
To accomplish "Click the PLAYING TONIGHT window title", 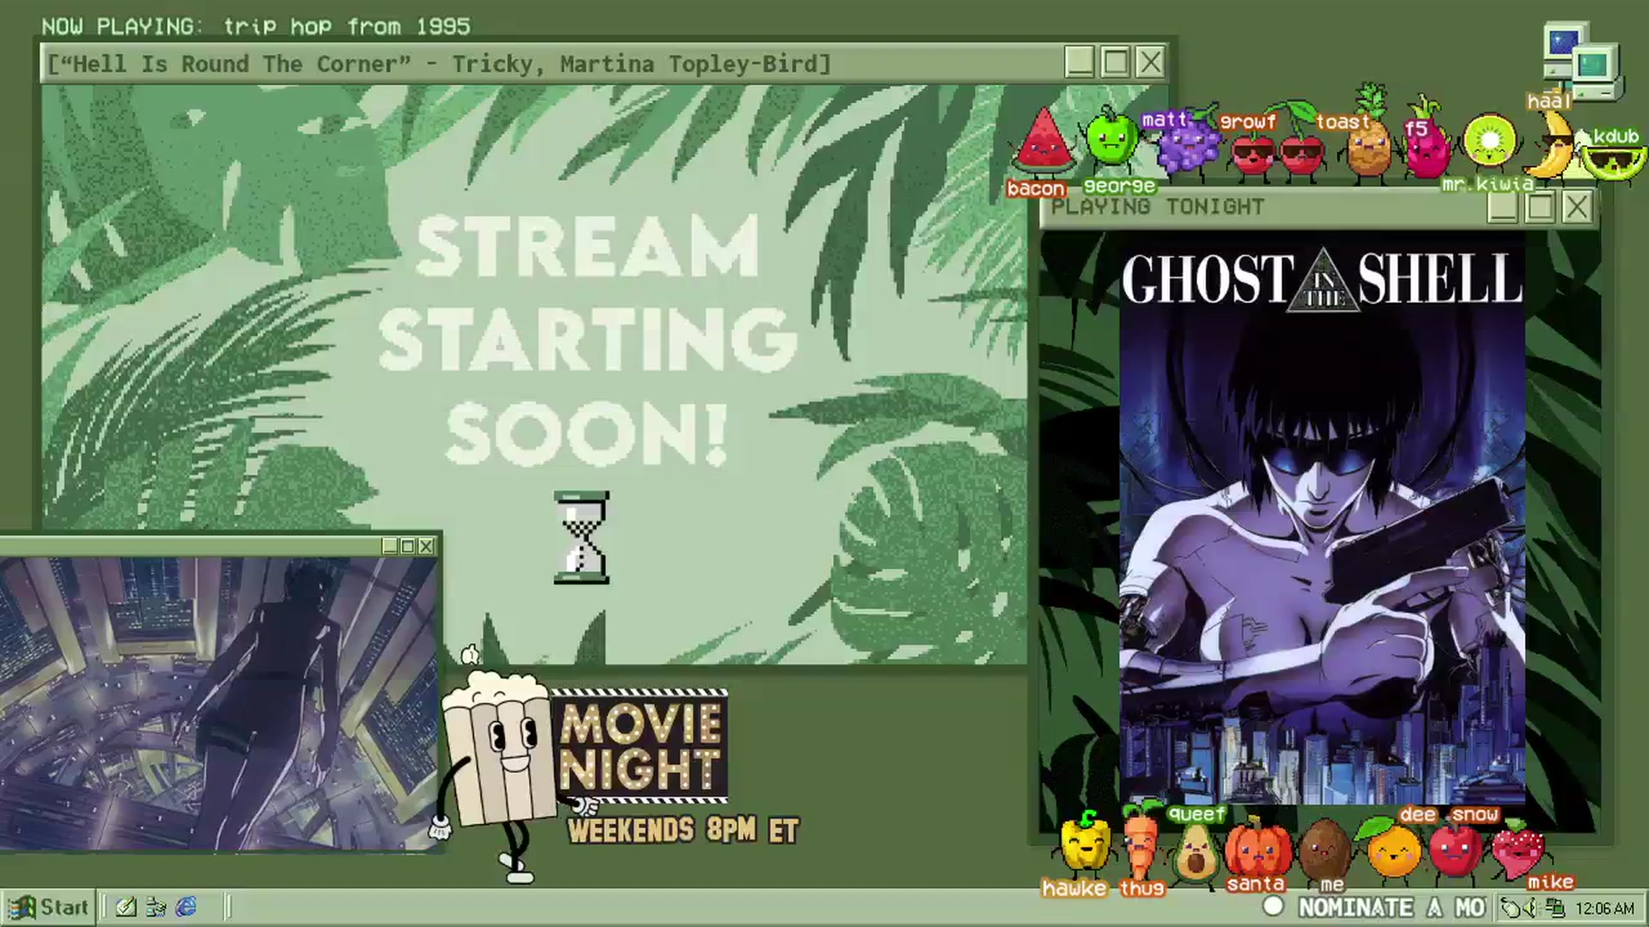I will point(1157,207).
